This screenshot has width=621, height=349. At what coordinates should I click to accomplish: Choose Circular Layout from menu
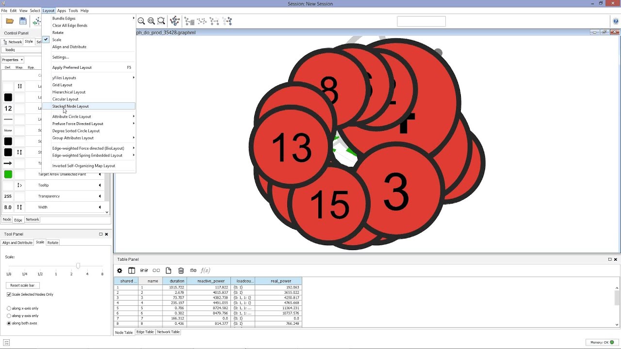(x=88, y=99)
